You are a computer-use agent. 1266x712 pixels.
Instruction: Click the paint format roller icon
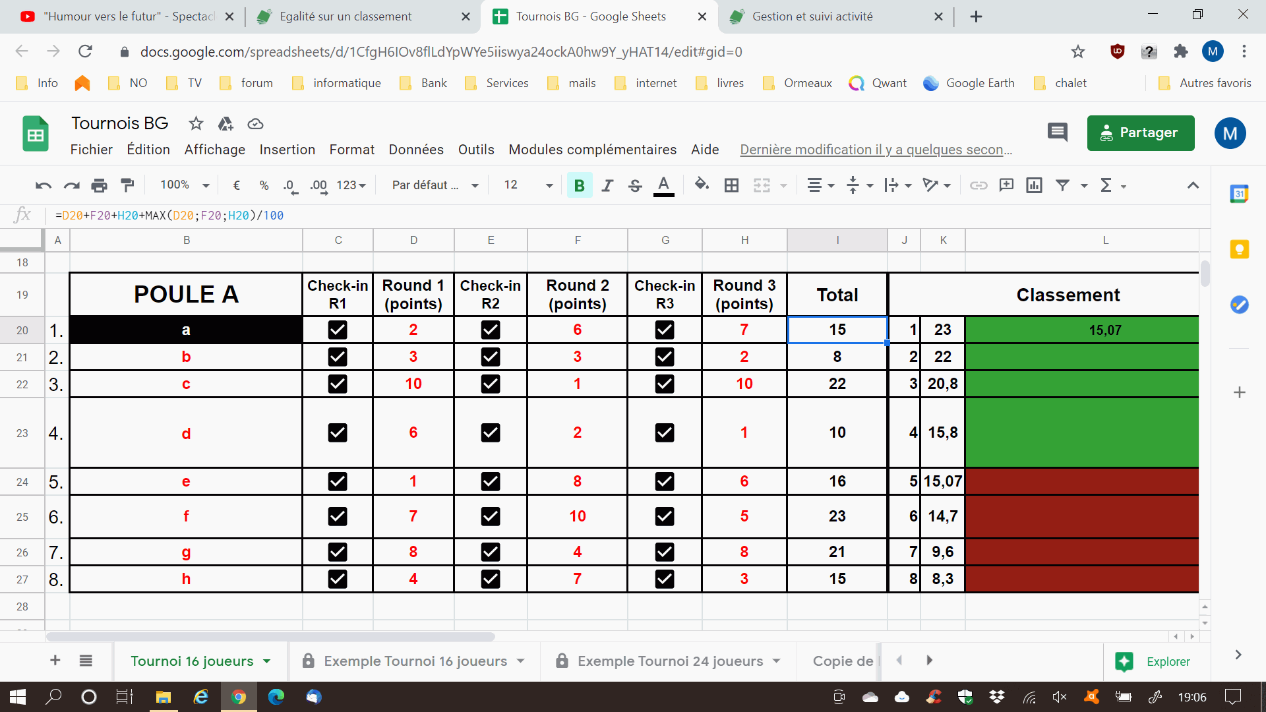click(x=127, y=185)
